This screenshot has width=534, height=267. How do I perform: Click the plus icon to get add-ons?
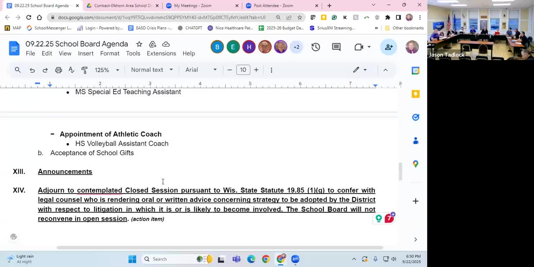pyautogui.click(x=416, y=201)
